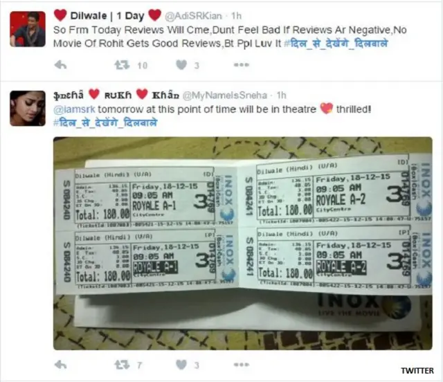
Task: Open AdiSRKian's profile picture
Action: (x=28, y=29)
